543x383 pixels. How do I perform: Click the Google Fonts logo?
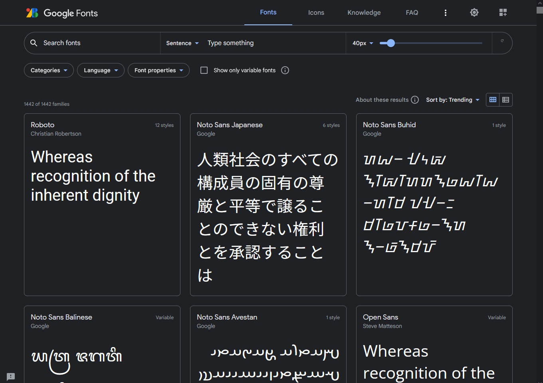click(x=62, y=13)
